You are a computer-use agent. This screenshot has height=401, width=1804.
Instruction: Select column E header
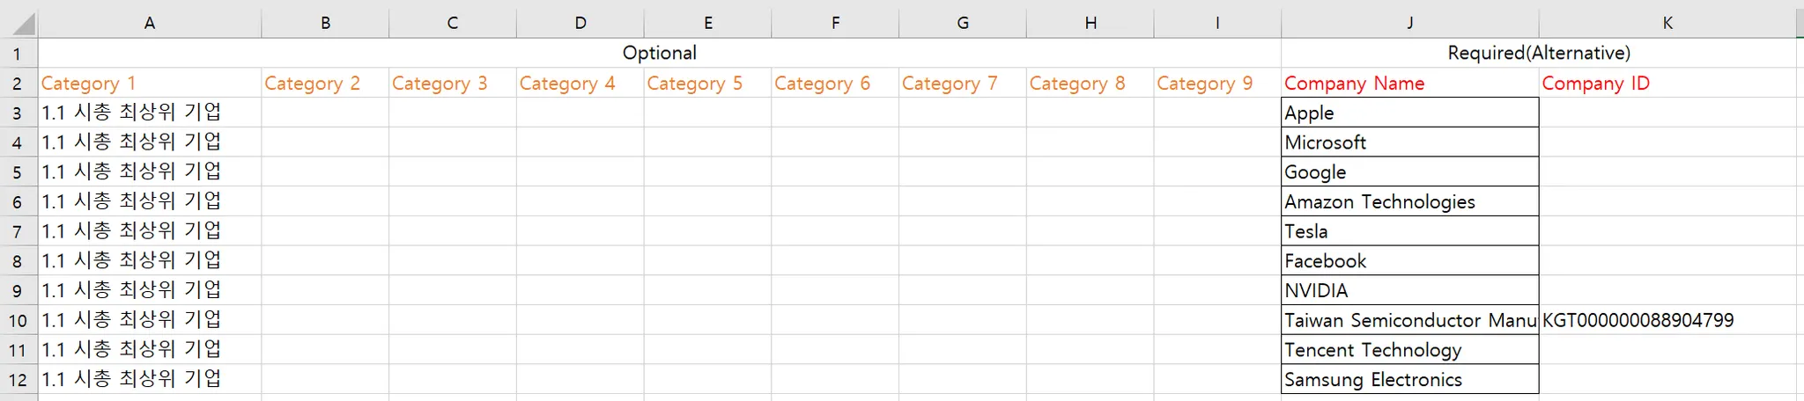tap(707, 23)
